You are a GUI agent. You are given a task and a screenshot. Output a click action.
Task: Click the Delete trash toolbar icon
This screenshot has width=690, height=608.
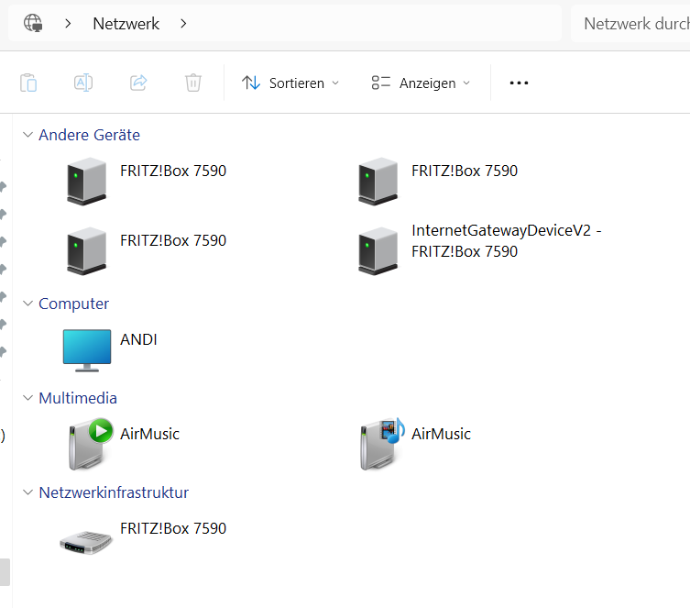point(193,83)
